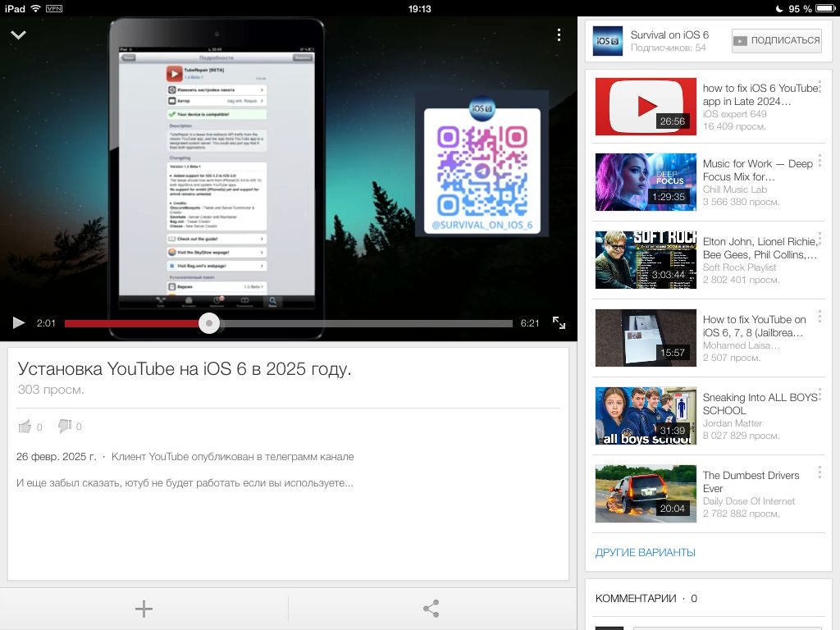The width and height of the screenshot is (840, 630).
Task: Click the '303 просм.' view count
Action: pyautogui.click(x=51, y=390)
